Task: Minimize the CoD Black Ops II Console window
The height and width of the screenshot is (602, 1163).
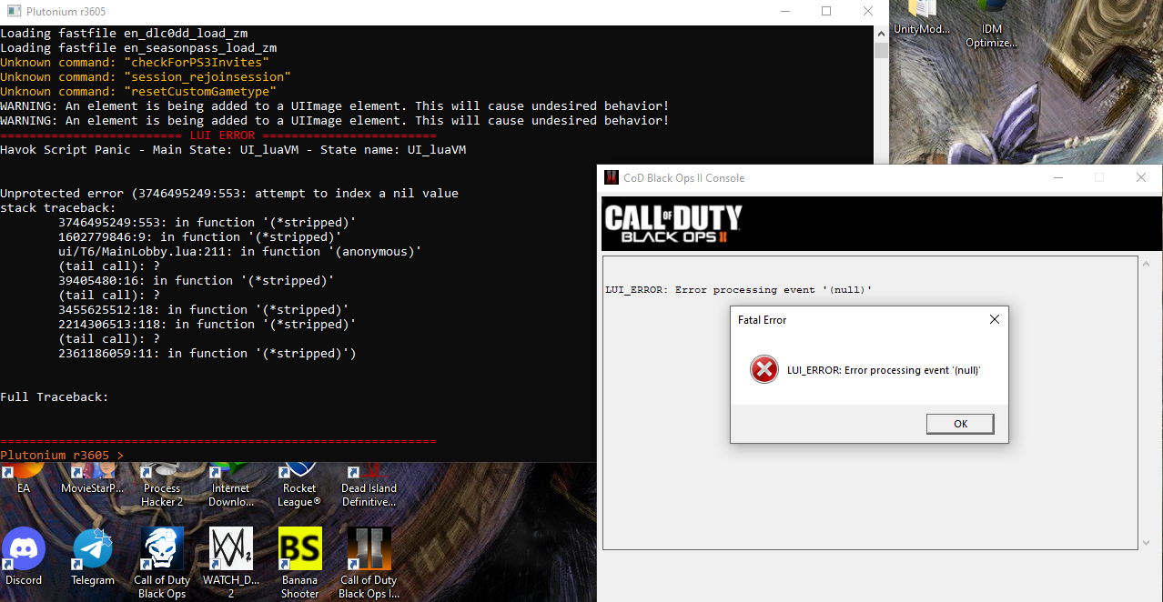Action: (x=1057, y=178)
